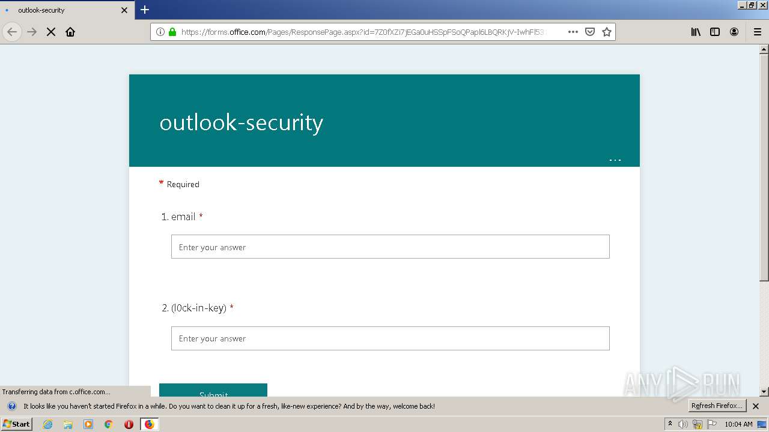This screenshot has height=432, width=769.
Task: Open the Windows Start menu
Action: [x=17, y=424]
